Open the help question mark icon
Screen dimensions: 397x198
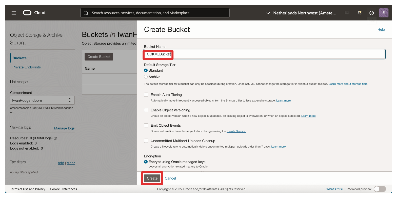point(371,13)
